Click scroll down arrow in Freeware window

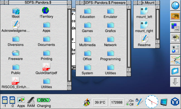[129, 70]
